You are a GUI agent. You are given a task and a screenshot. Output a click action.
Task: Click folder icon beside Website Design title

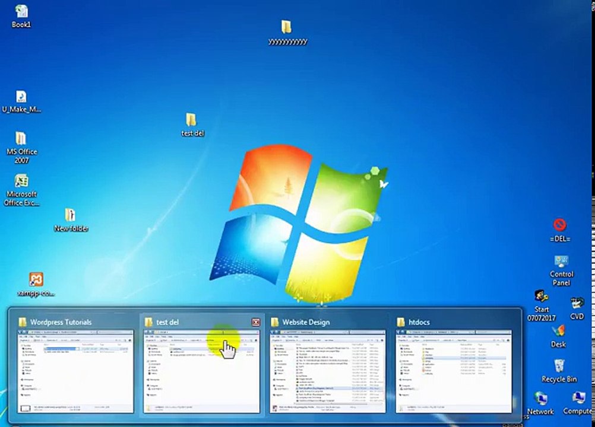tap(275, 322)
